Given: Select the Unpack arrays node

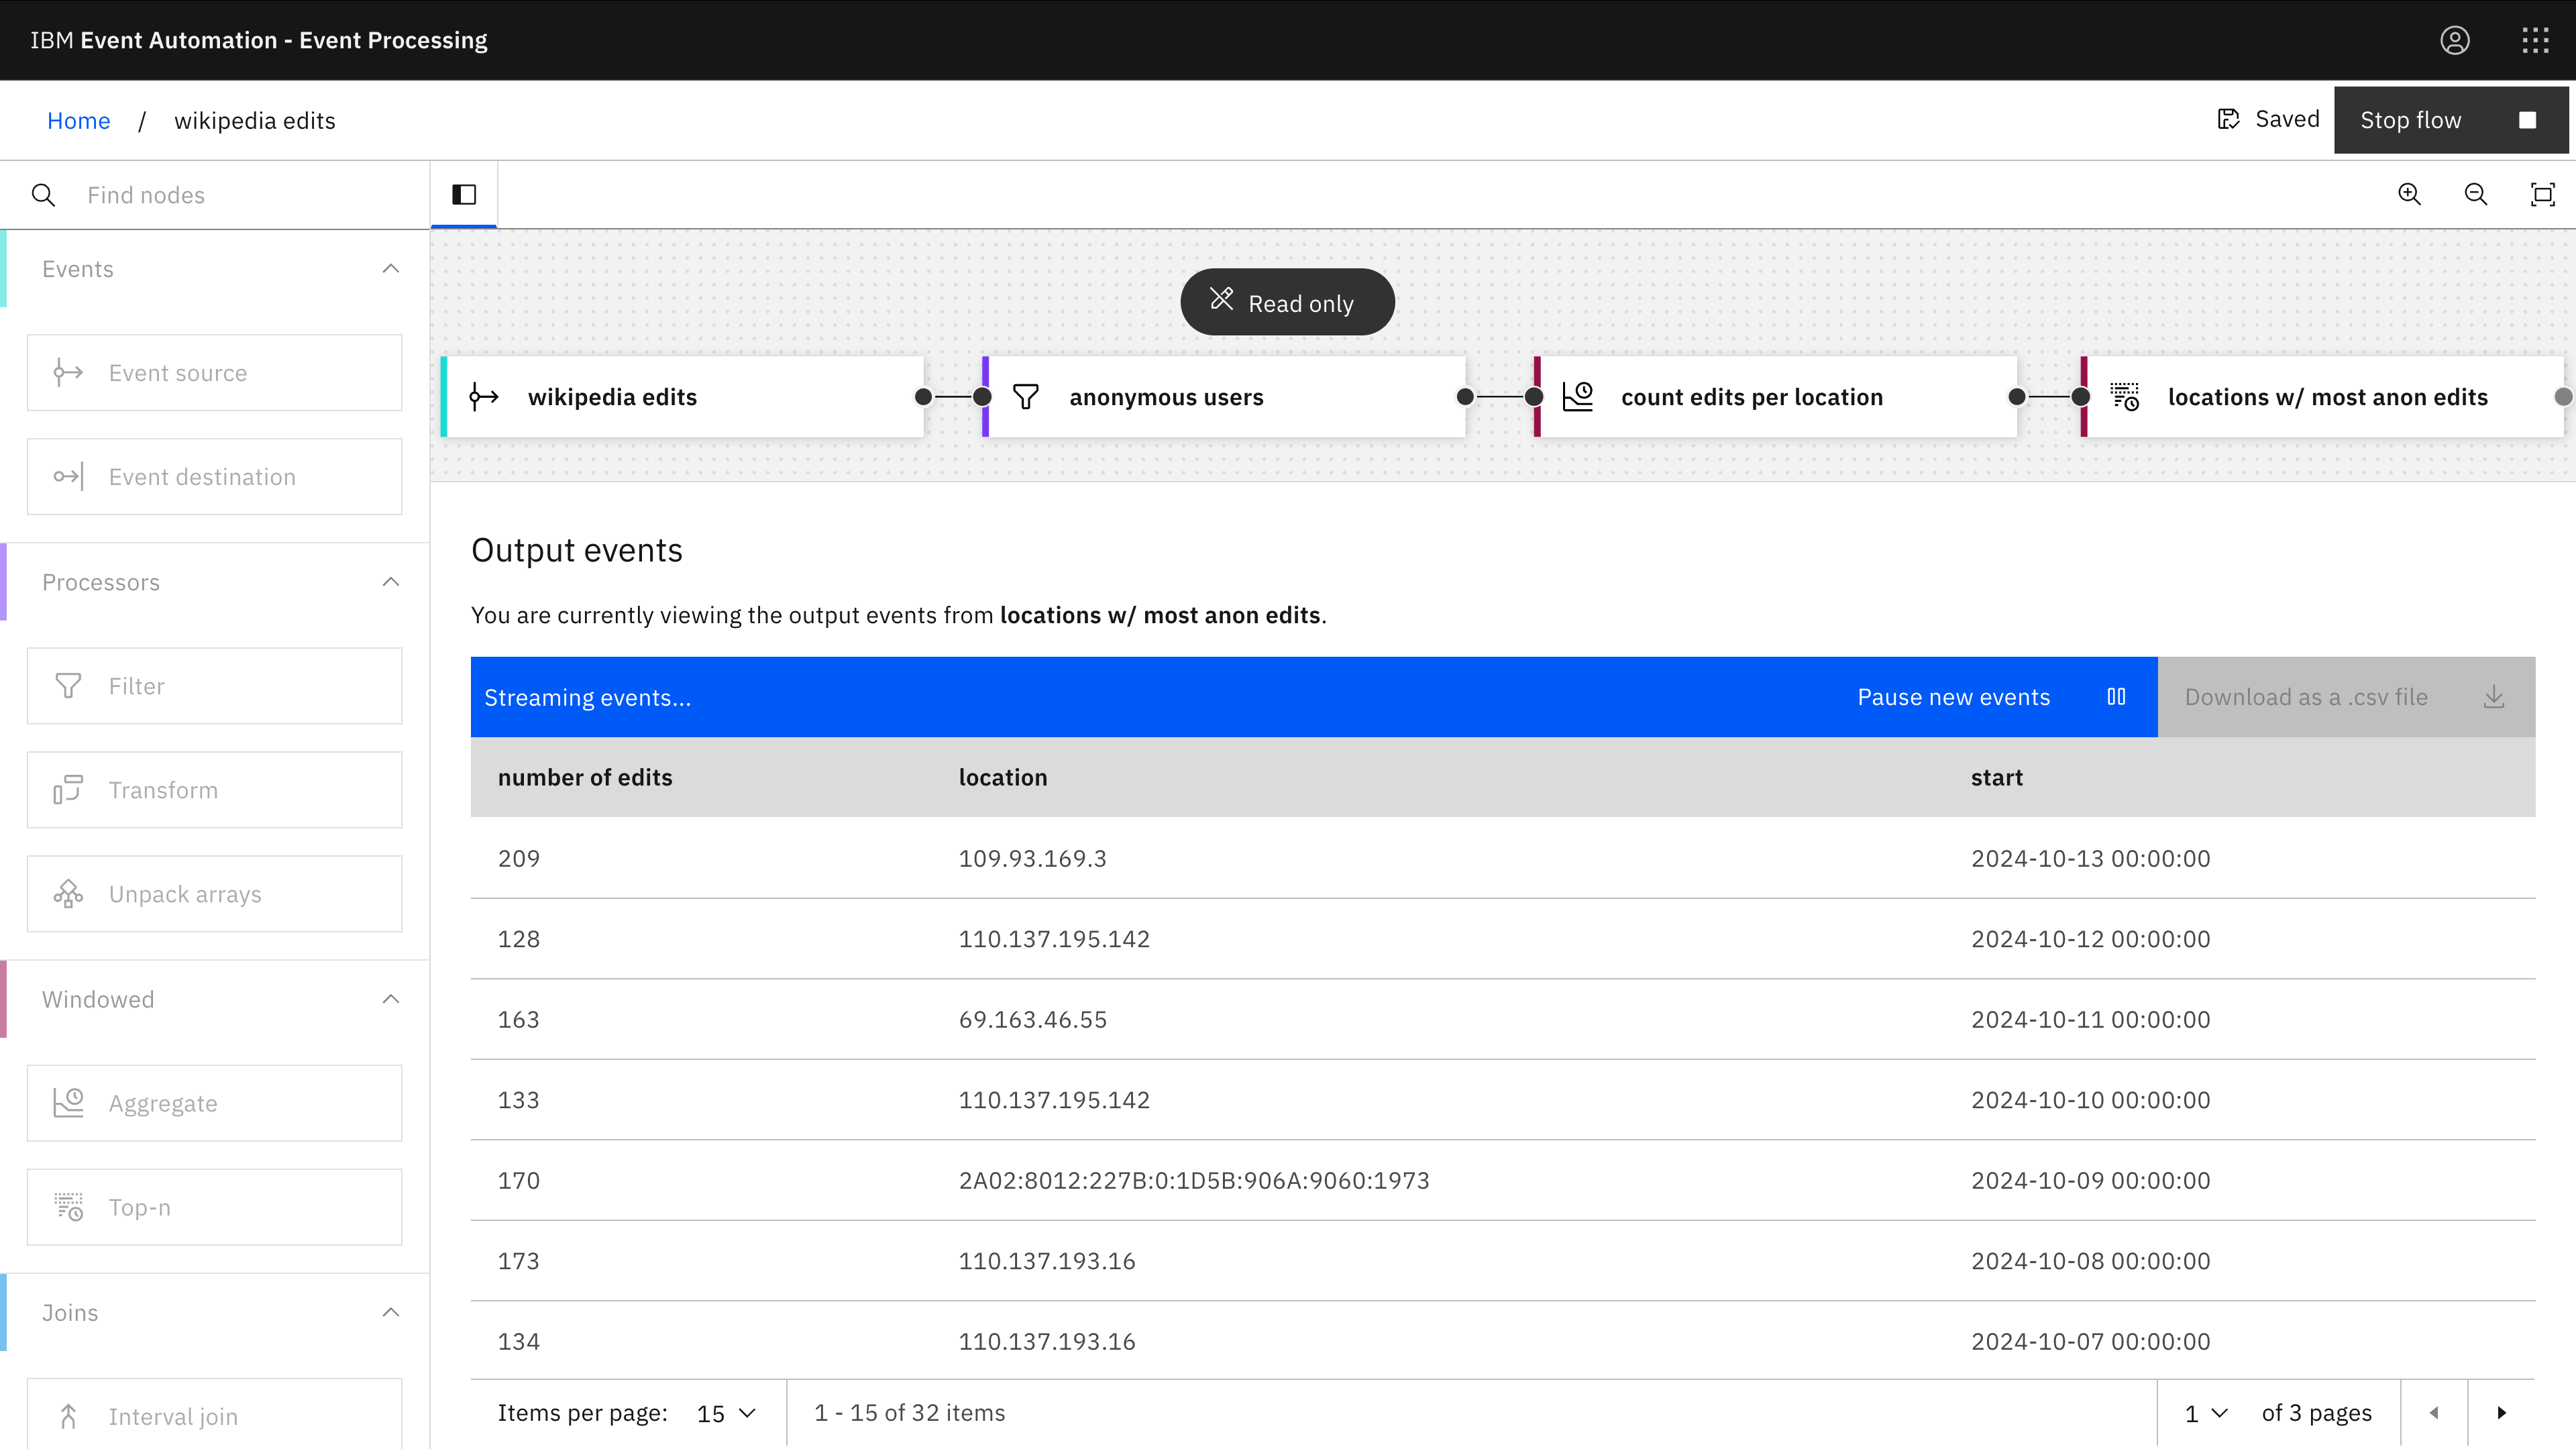Looking at the screenshot, I should (x=214, y=894).
